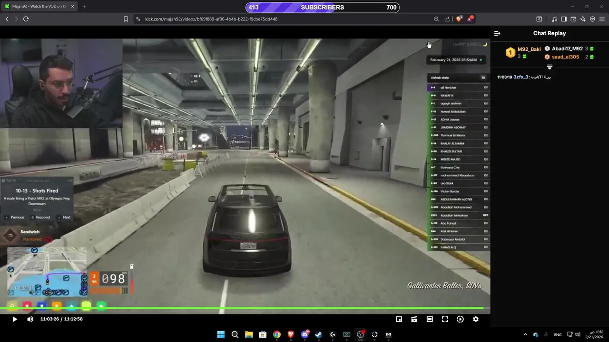Open a new browser tab
The width and height of the screenshot is (609, 342).
[84, 7]
